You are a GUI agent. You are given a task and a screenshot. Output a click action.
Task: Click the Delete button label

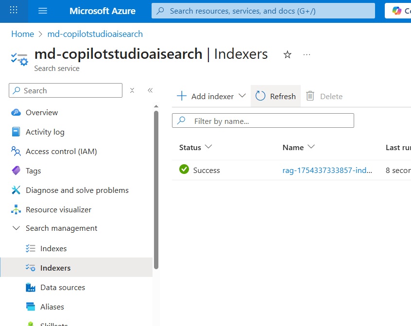point(331,96)
